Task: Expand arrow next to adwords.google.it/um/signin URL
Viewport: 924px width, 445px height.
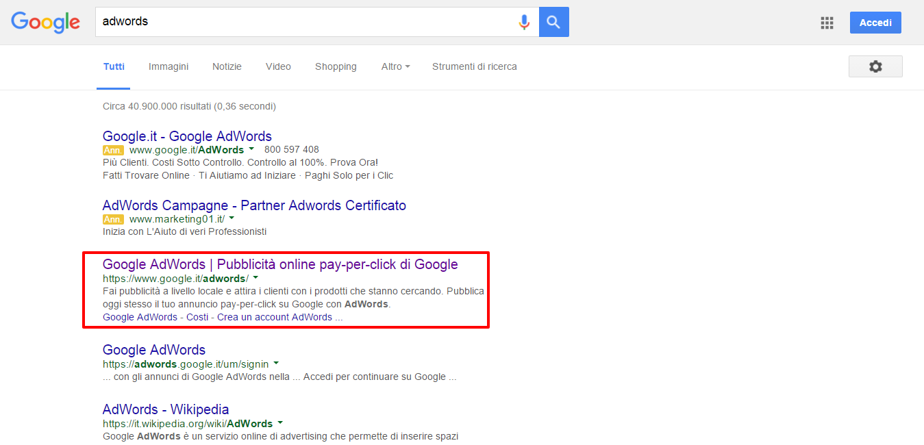Action: 276,363
